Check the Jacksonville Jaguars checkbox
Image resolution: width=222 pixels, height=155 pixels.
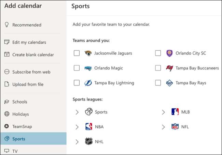click(x=77, y=53)
